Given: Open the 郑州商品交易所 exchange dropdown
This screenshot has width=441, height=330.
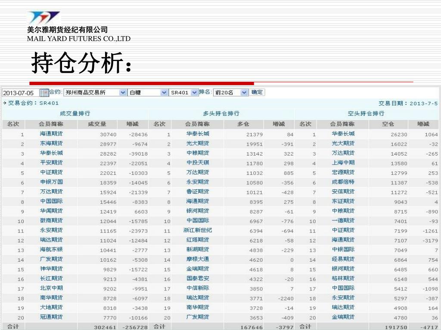Looking at the screenshot, I should pyautogui.click(x=95, y=92).
